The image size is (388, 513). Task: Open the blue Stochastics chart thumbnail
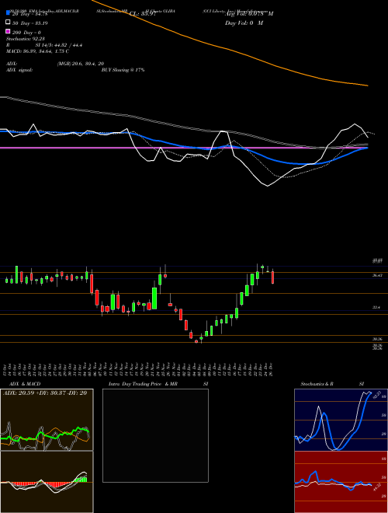coord(341,420)
